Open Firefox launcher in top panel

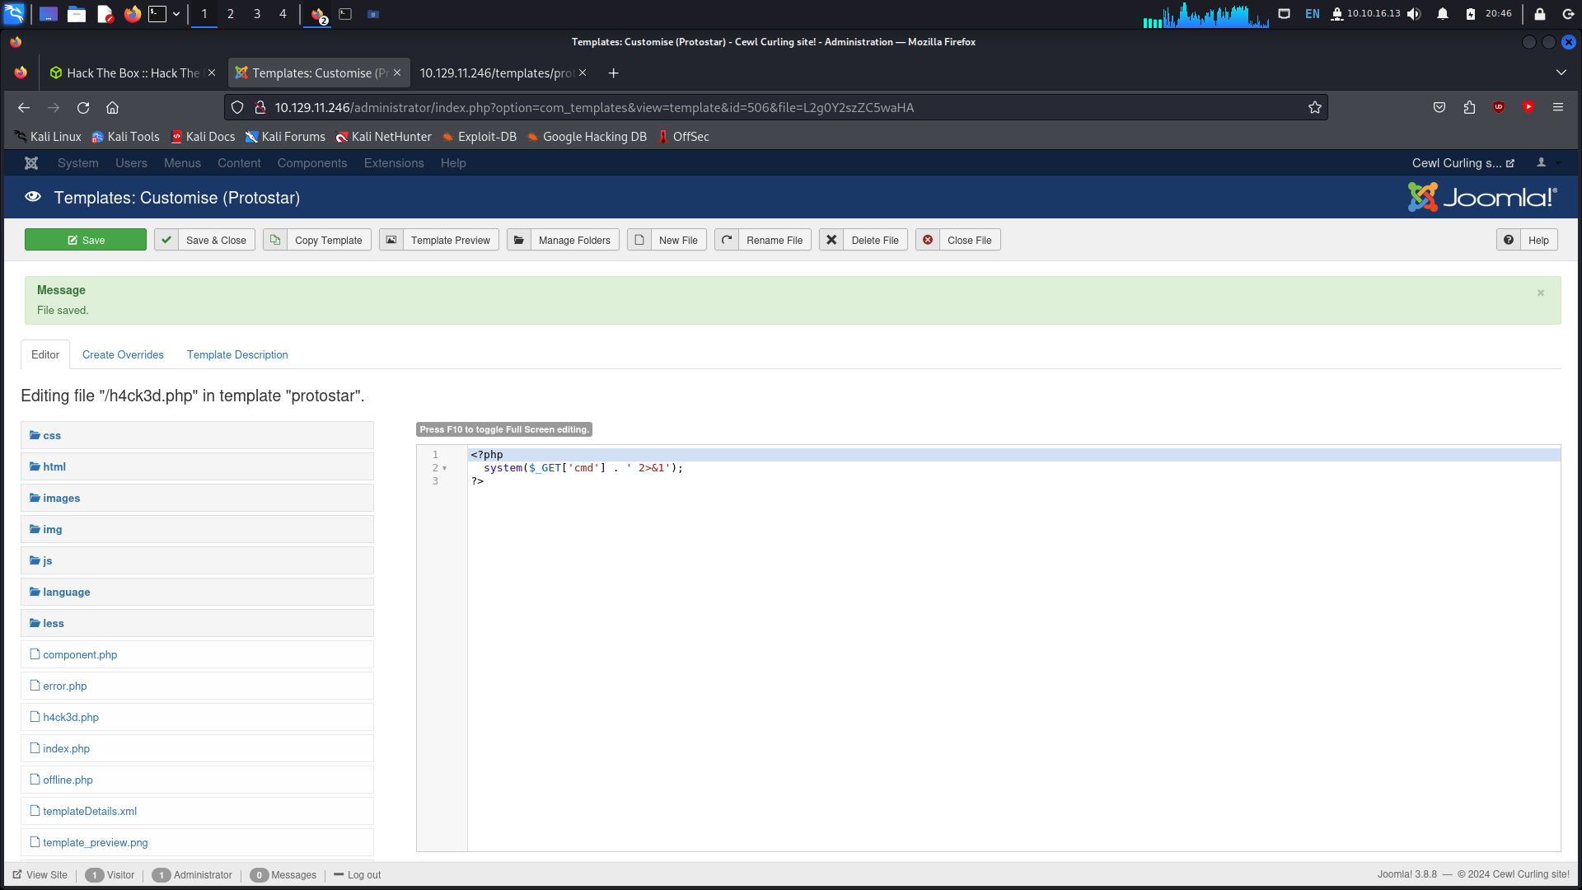[x=132, y=14]
